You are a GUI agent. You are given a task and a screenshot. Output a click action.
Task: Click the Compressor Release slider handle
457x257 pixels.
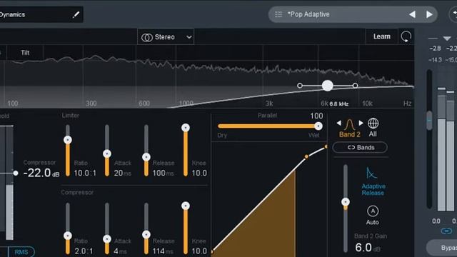[146, 235]
